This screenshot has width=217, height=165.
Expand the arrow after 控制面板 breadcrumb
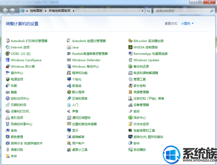[x=46, y=11]
